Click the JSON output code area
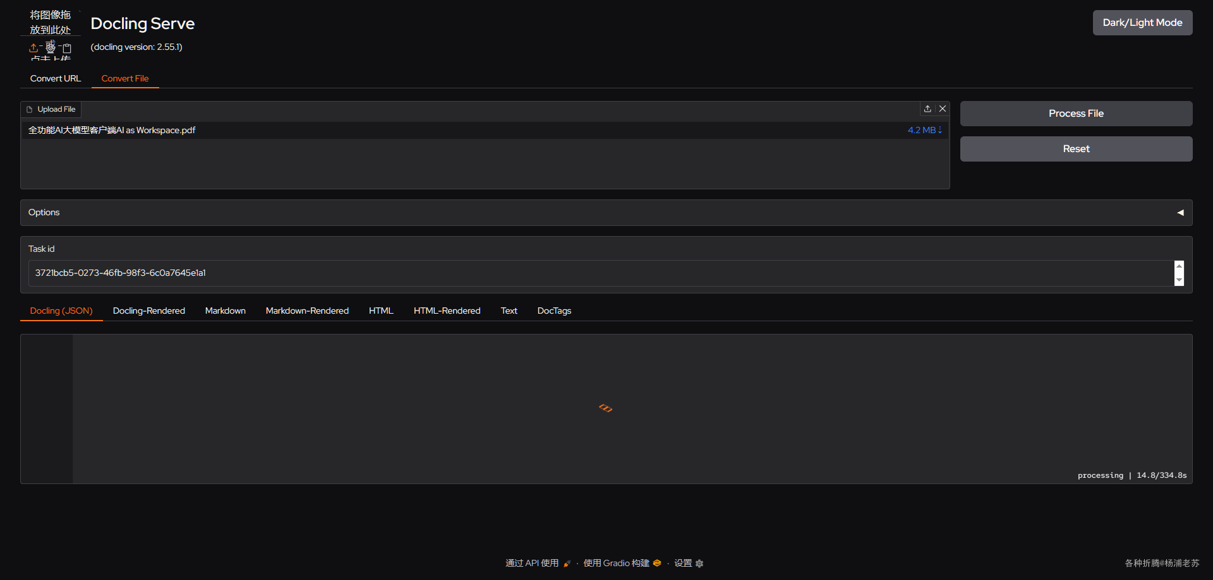This screenshot has height=580, width=1213. [632, 409]
